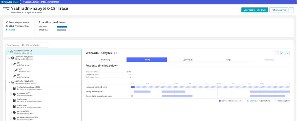Select the Logs tab

pos(228,60)
